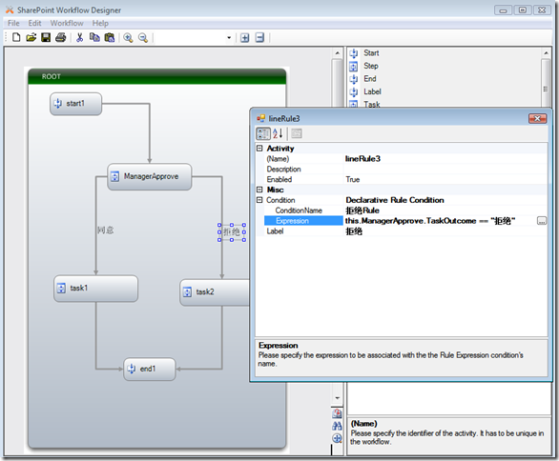Image resolution: width=559 pixels, height=461 pixels.
Task: Select the task1 node
Action: (x=95, y=289)
